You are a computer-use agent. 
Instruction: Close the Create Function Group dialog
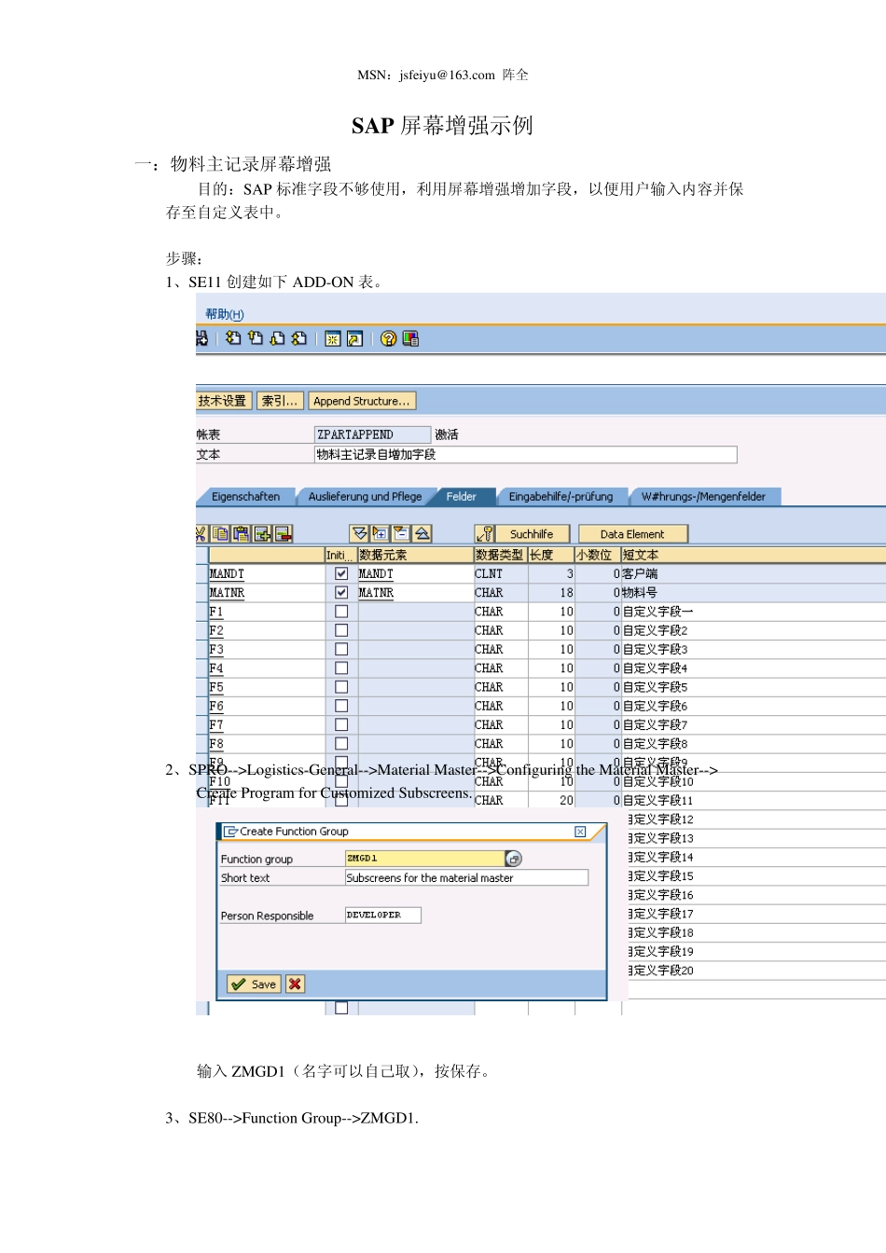(580, 832)
